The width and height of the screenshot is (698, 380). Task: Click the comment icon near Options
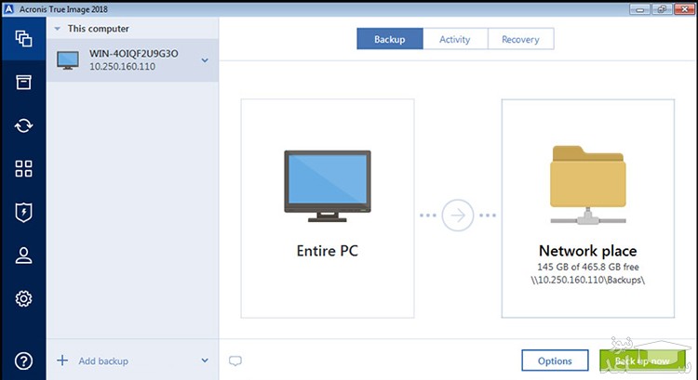point(235,360)
